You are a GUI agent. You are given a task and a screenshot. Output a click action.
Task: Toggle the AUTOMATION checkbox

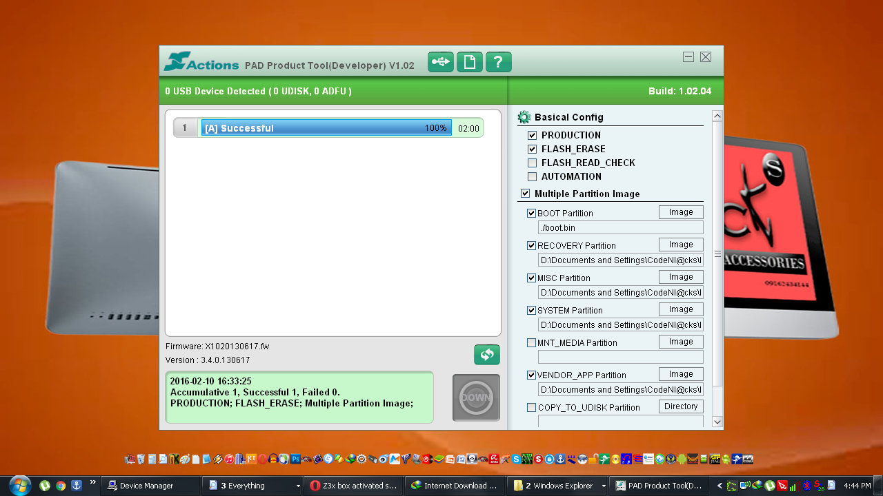pos(532,176)
